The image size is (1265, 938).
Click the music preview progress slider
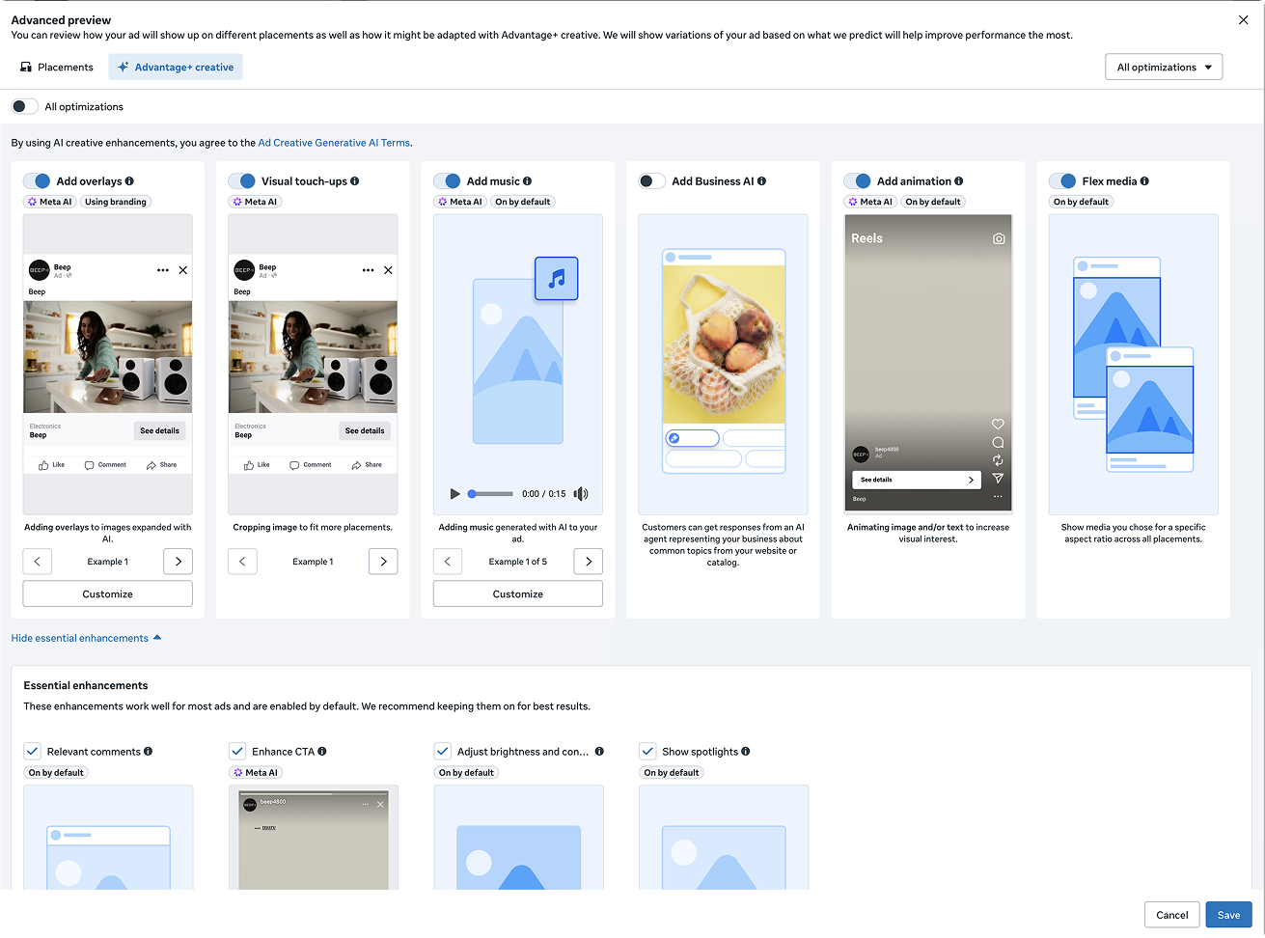491,494
